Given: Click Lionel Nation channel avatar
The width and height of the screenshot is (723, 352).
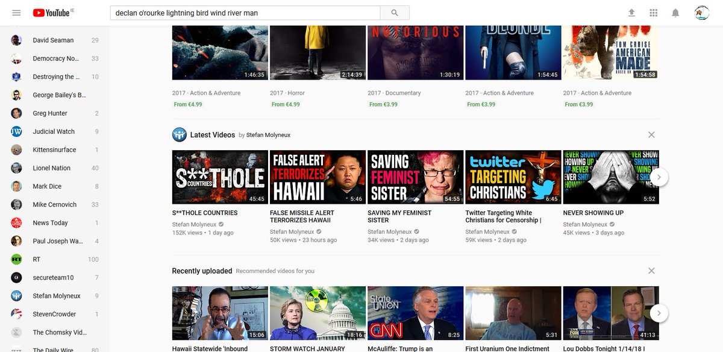Looking at the screenshot, I should 17,168.
